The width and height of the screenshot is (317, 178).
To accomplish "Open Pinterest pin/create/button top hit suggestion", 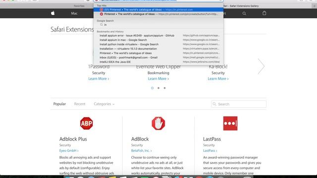I will click(158, 14).
